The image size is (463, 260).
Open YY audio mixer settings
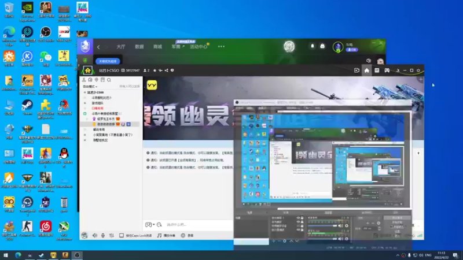click(111, 235)
